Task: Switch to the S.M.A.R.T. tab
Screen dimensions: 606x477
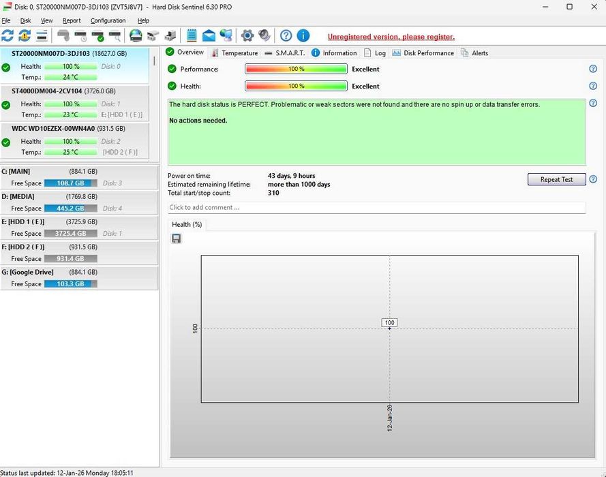Action: 285,53
